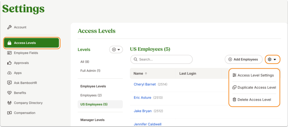Click the wrench icon beside Account

9,27
